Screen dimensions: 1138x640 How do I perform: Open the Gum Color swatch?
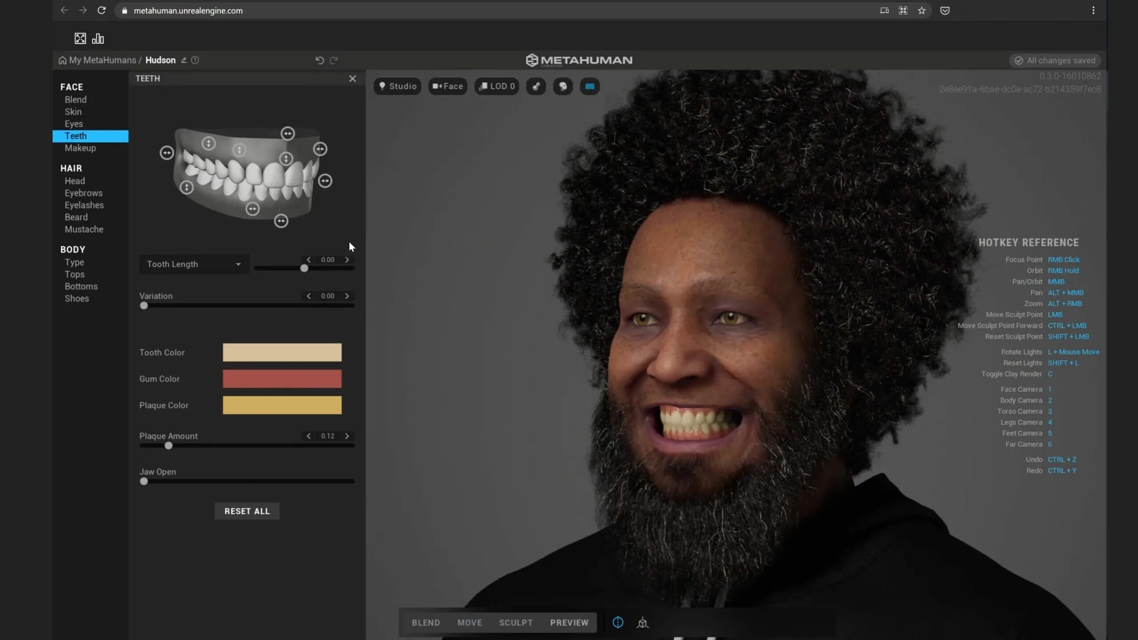[282, 379]
